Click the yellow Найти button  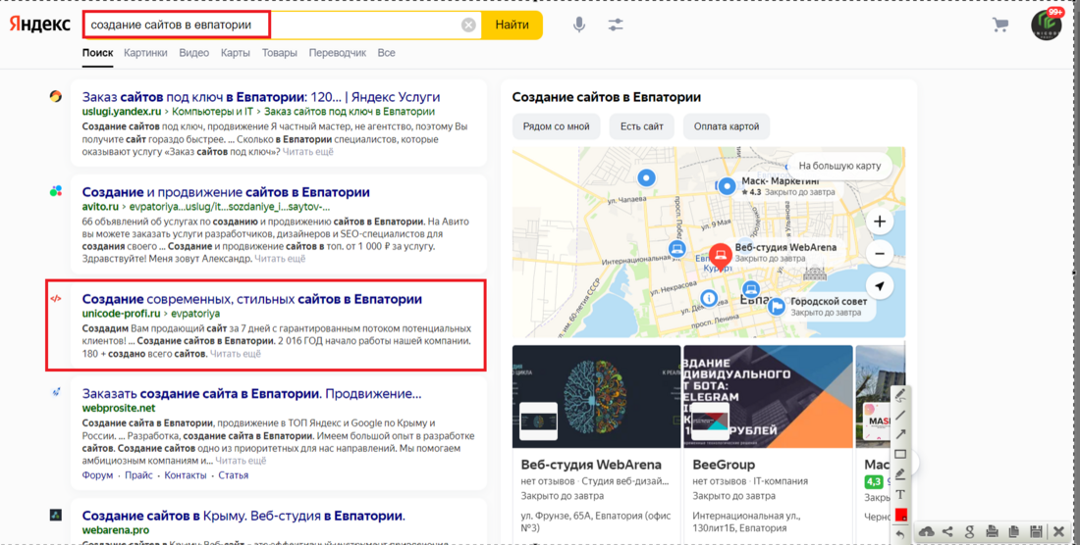pyautogui.click(x=512, y=25)
